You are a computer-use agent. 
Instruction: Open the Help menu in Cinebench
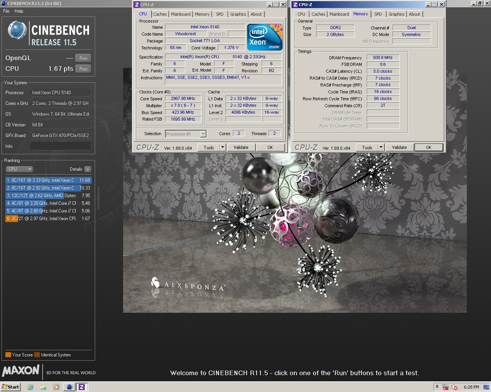19,11
